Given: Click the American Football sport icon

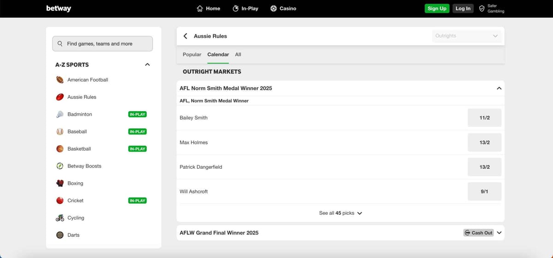Looking at the screenshot, I should pos(60,80).
